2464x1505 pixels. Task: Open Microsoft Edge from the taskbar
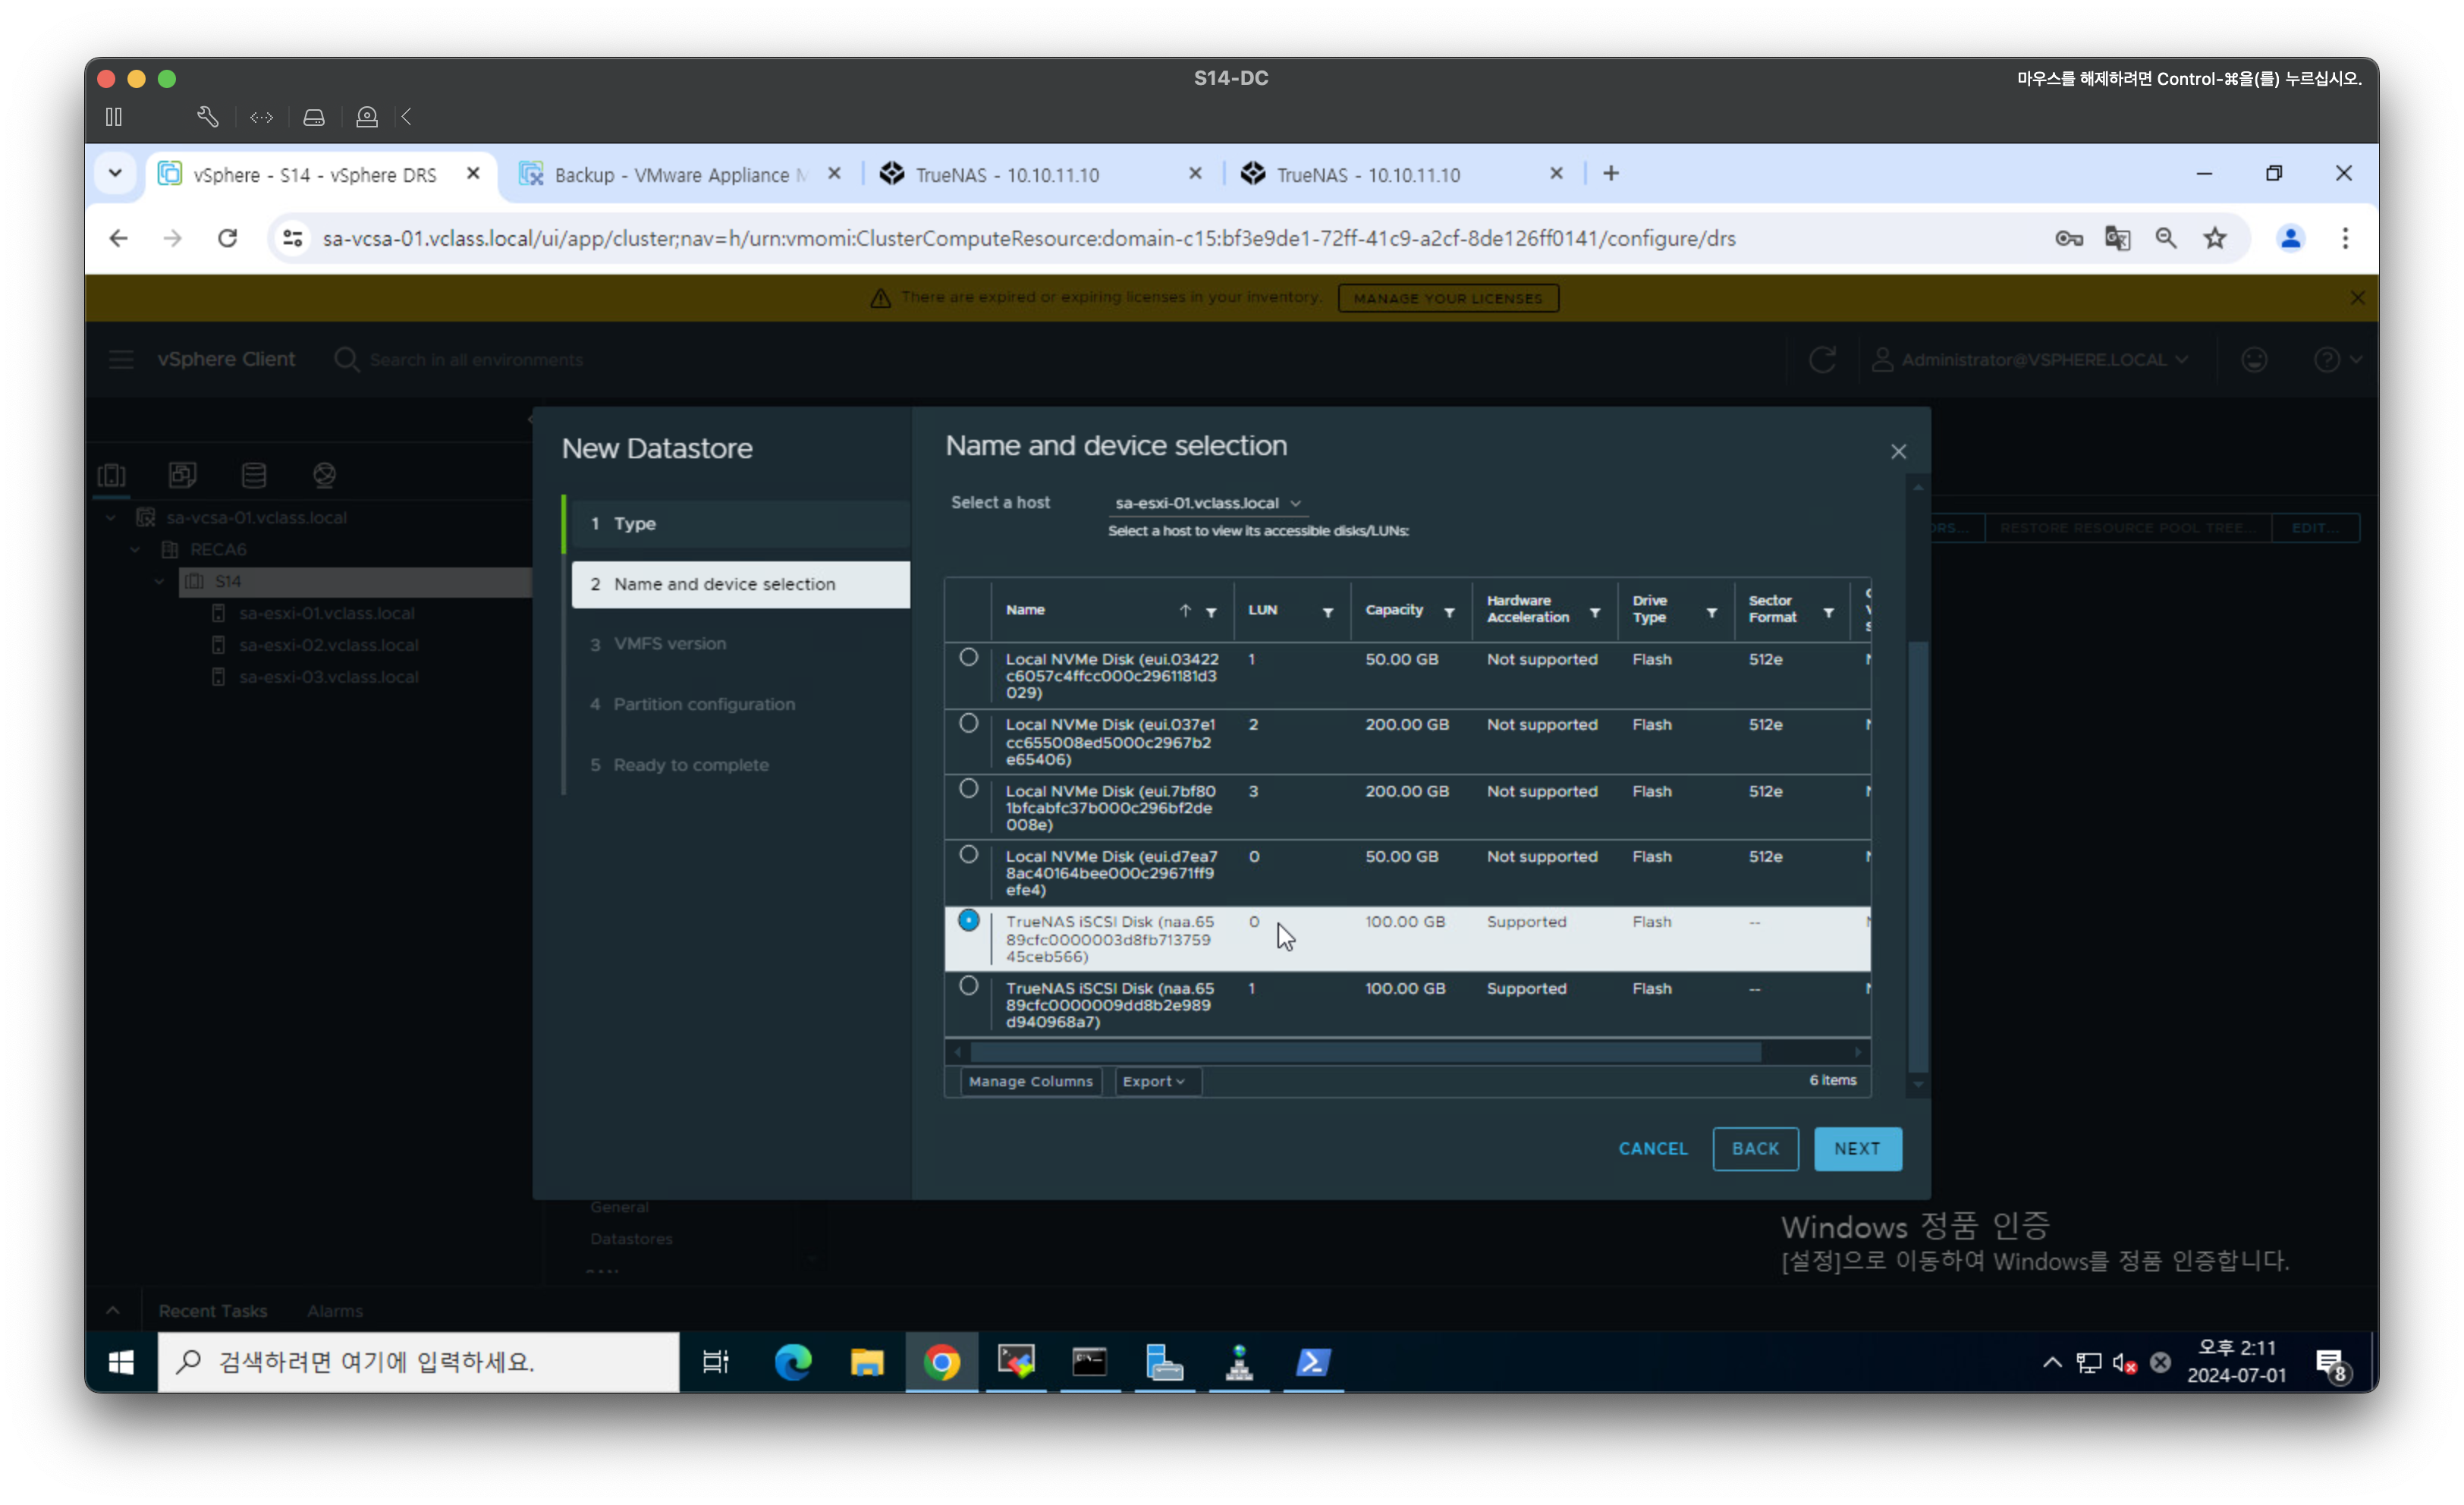click(x=793, y=1362)
